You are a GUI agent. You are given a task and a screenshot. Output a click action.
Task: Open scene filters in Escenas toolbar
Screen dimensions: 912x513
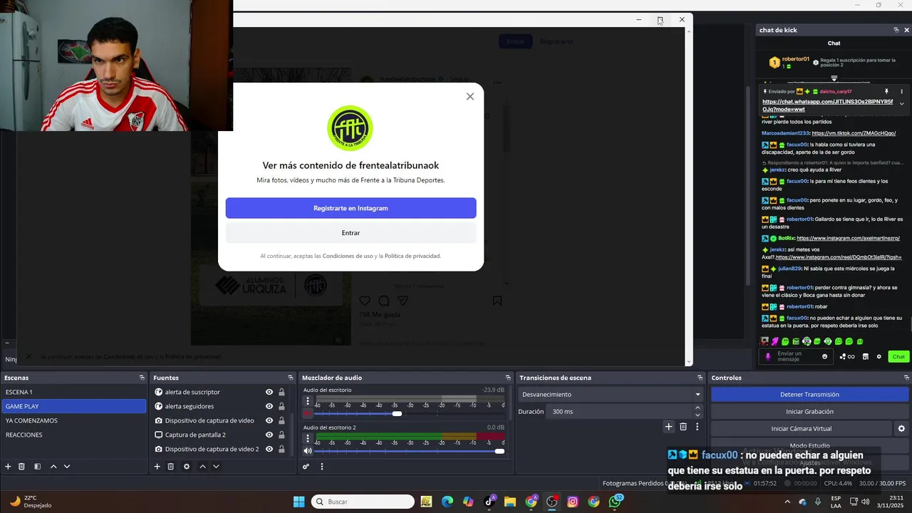point(37,467)
